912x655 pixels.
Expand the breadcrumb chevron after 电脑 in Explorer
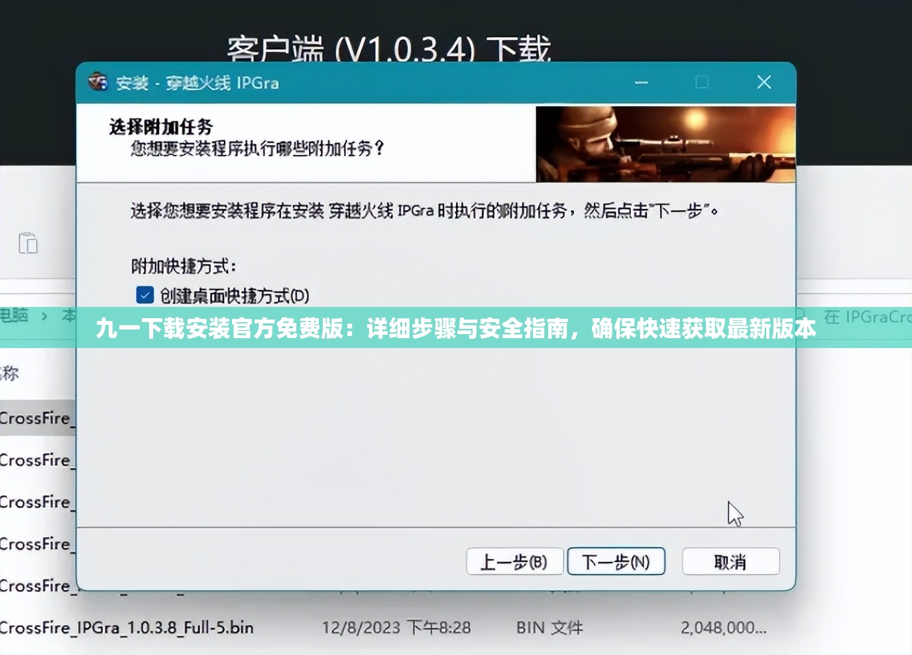pos(44,316)
